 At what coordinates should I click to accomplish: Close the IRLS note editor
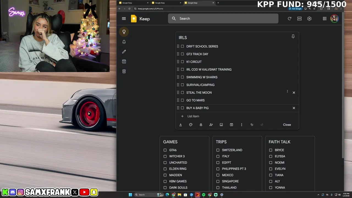tap(287, 125)
